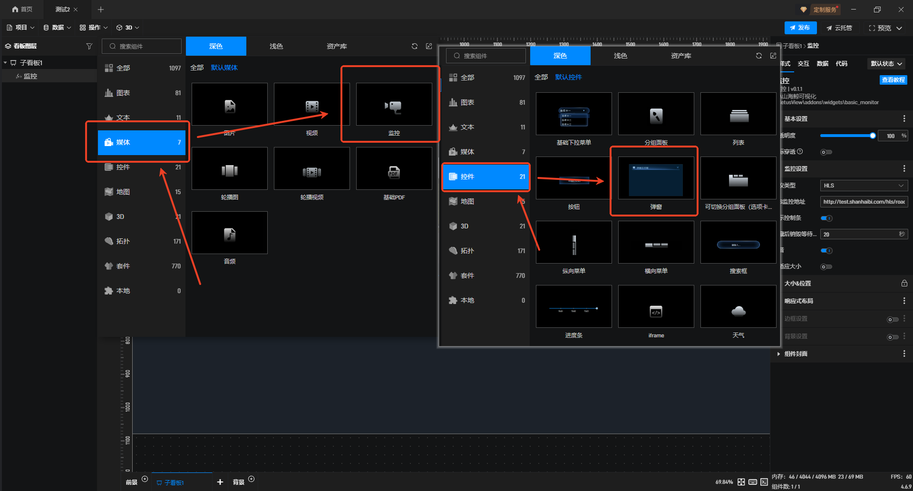Select the 监控 media component thumbnail

point(394,105)
